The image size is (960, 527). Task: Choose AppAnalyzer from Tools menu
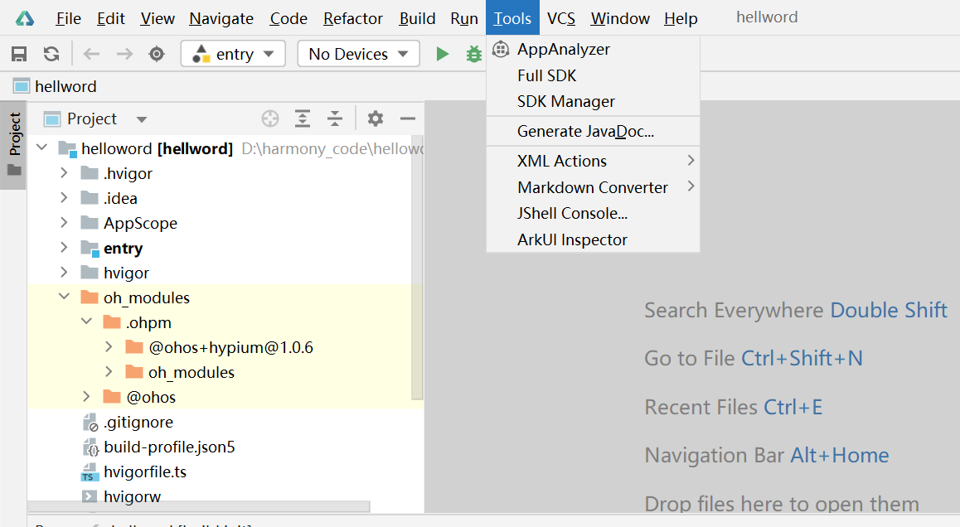point(594,49)
